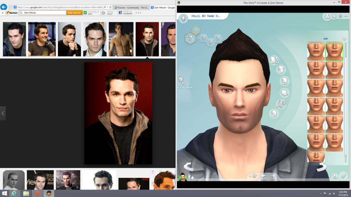Open the skin details face icon

tap(274, 114)
